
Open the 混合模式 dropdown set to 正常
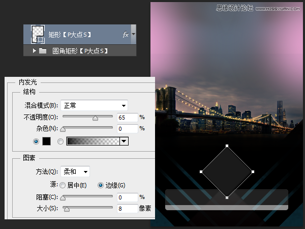pos(95,105)
